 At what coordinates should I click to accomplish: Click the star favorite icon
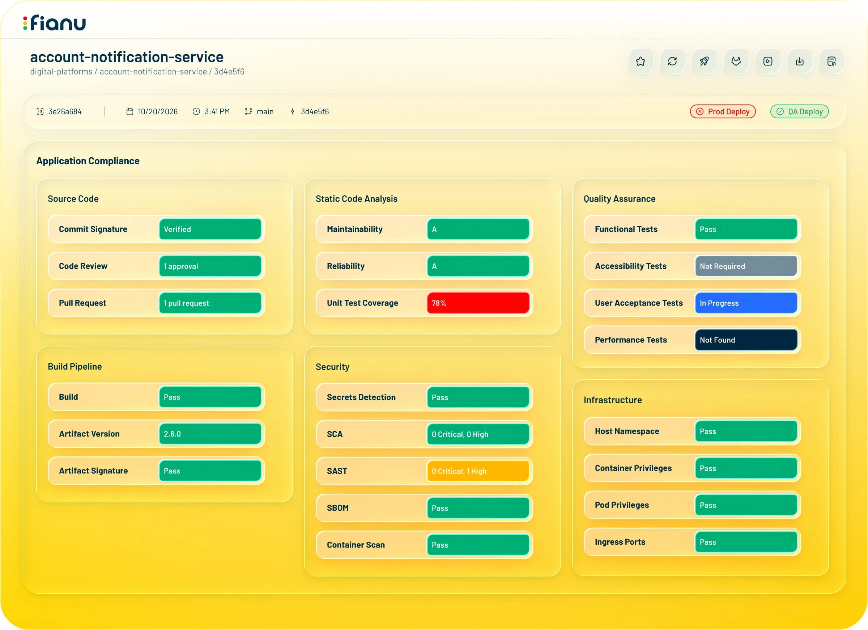tap(640, 61)
